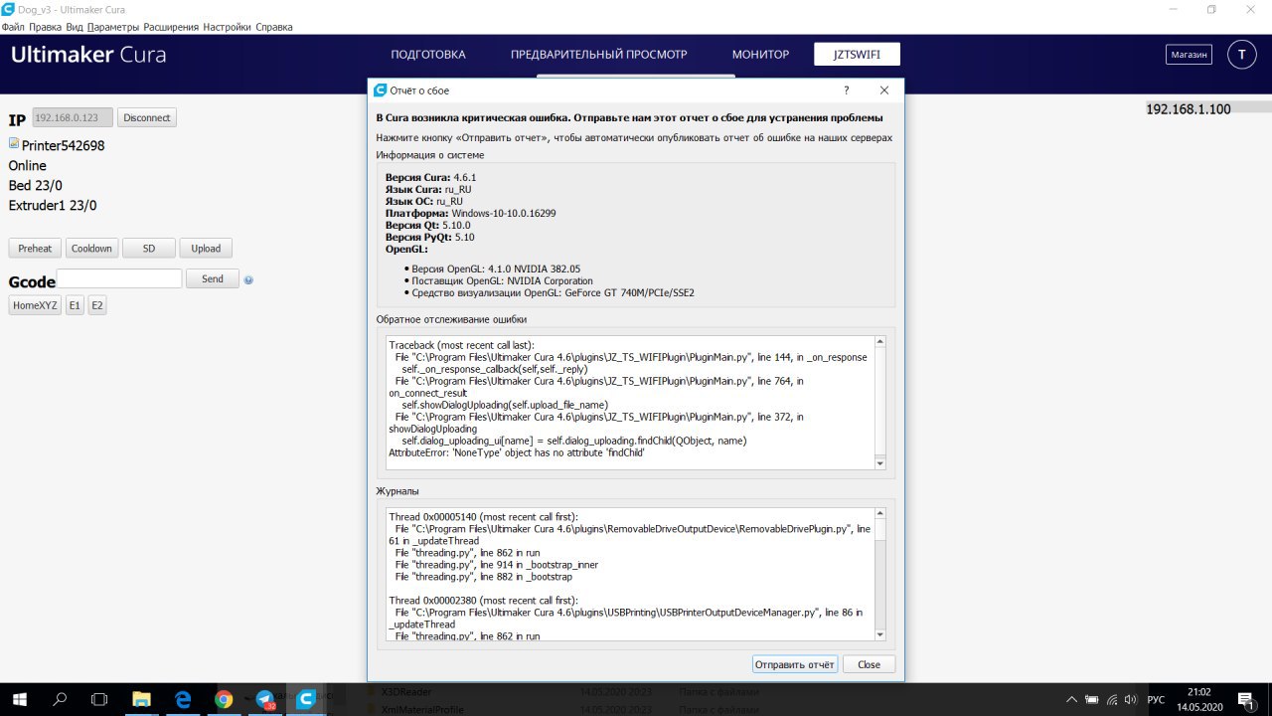Switch to the МОНИТОР stage
Viewport: 1272px width, 716px height.
pyautogui.click(x=760, y=55)
